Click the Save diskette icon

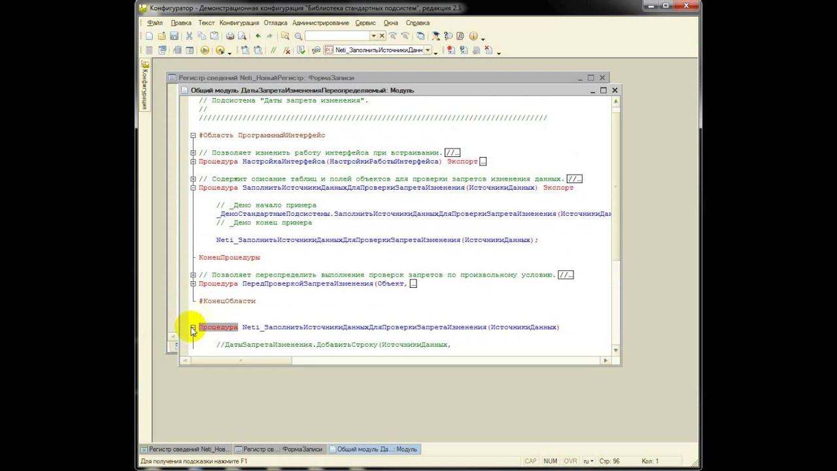pyautogui.click(x=174, y=36)
